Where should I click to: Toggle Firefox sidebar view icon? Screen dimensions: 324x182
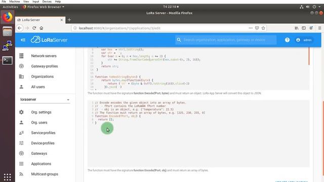point(304,28)
